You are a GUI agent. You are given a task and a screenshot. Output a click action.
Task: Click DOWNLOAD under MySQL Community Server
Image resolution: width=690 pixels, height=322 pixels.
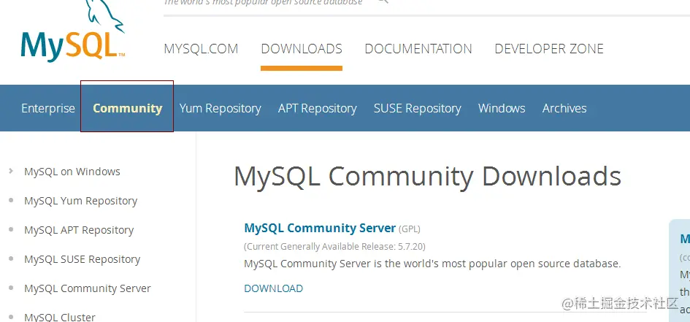[x=273, y=288]
